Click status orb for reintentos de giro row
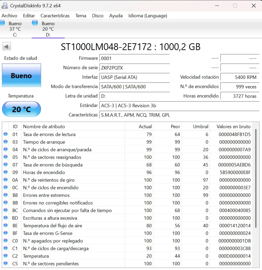Screen dimensions: 262x270 6,180
